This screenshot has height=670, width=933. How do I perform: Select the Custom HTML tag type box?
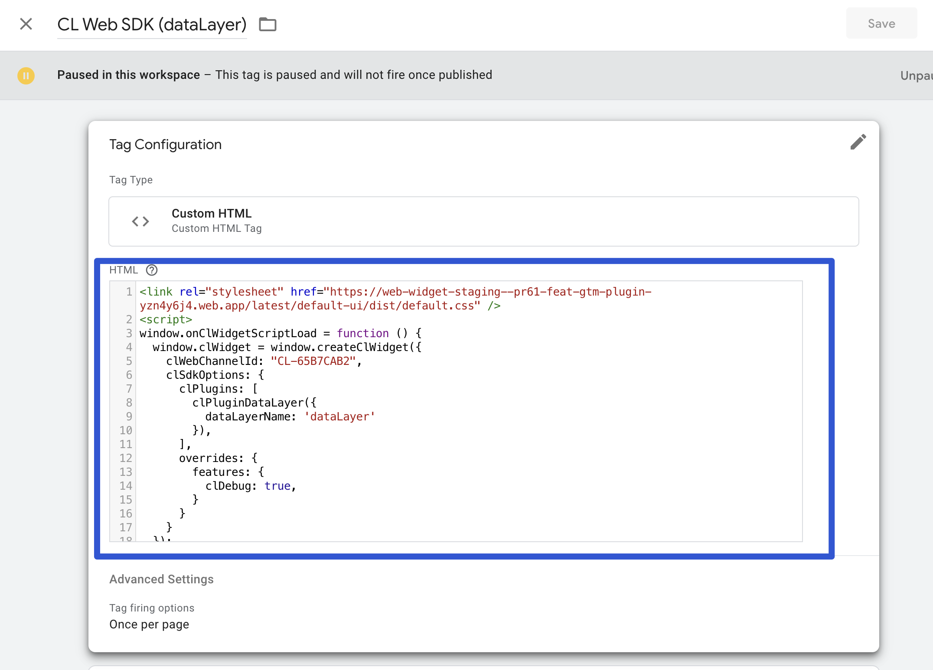483,221
